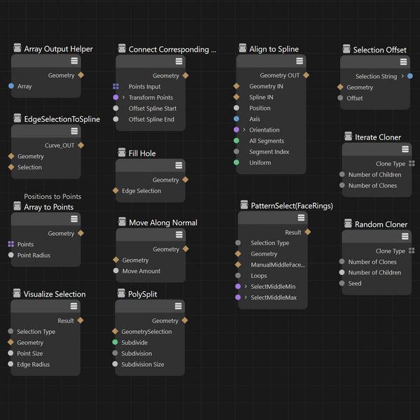The height and width of the screenshot is (420, 420).
Task: Click the Subdivide green boolean port
Action: 115,342
